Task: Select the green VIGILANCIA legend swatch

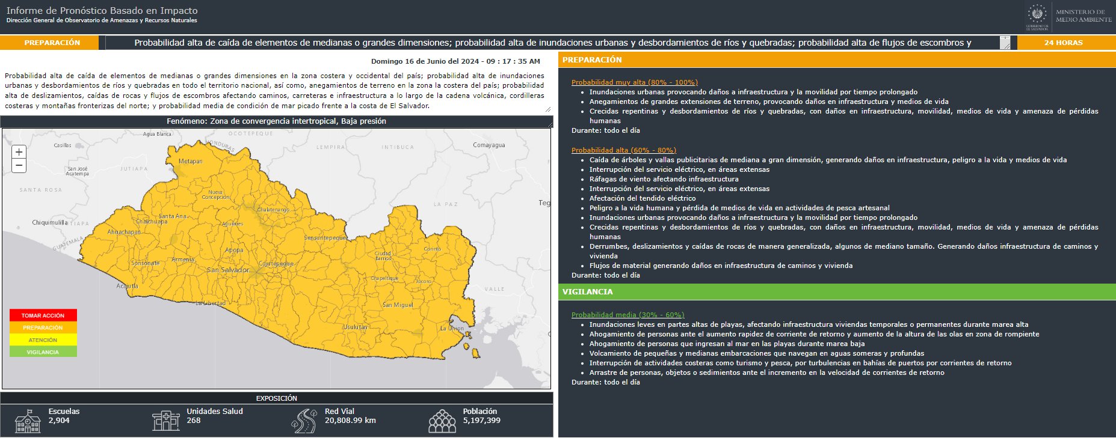Action: (x=43, y=351)
